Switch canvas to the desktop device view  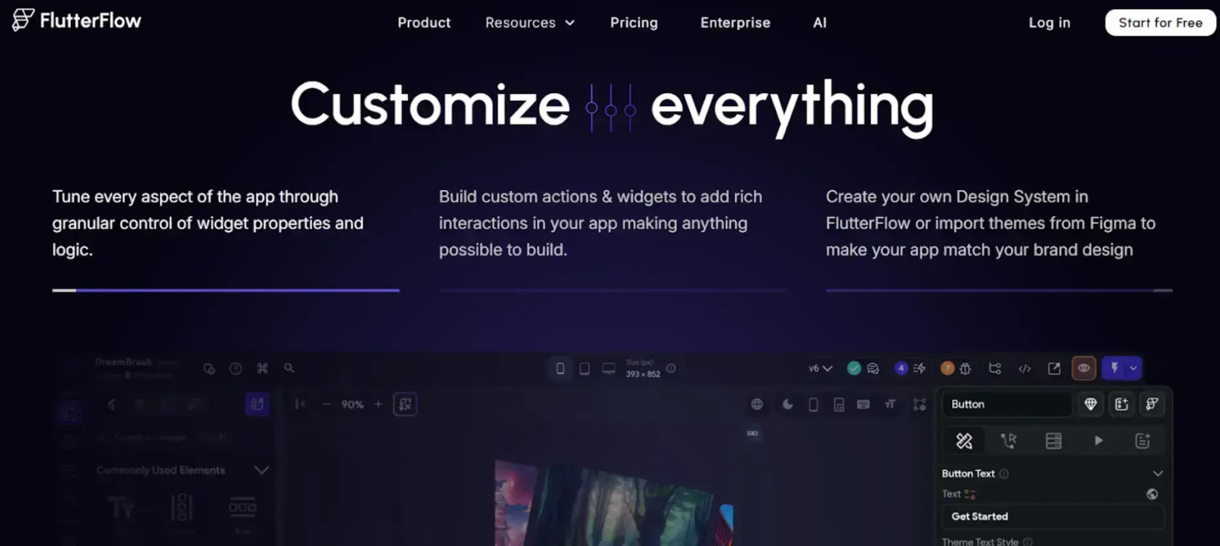[609, 369]
